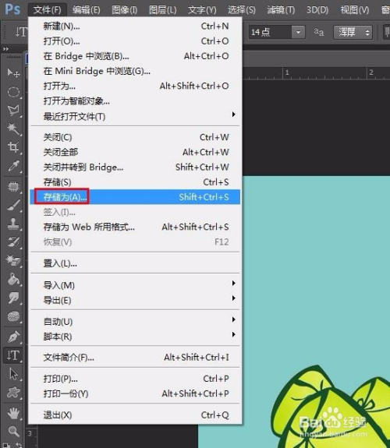Choose 退出(X) menu item

tap(135, 414)
